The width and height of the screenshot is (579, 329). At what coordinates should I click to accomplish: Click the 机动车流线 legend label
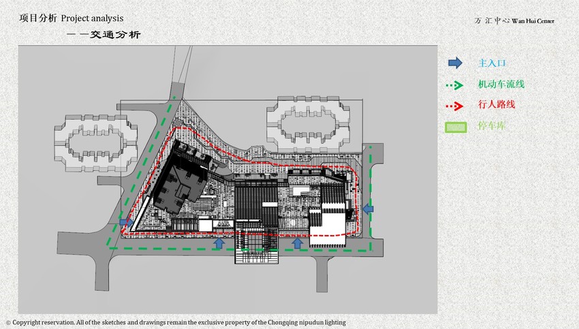(x=501, y=84)
